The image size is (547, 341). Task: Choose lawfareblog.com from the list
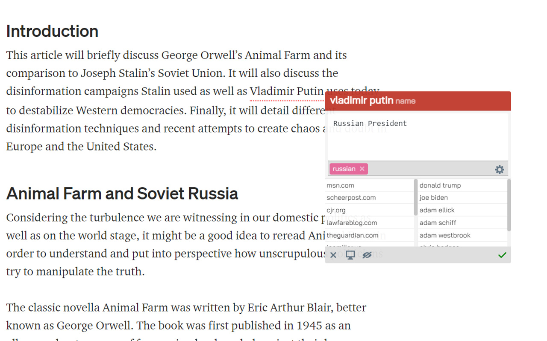click(x=369, y=223)
